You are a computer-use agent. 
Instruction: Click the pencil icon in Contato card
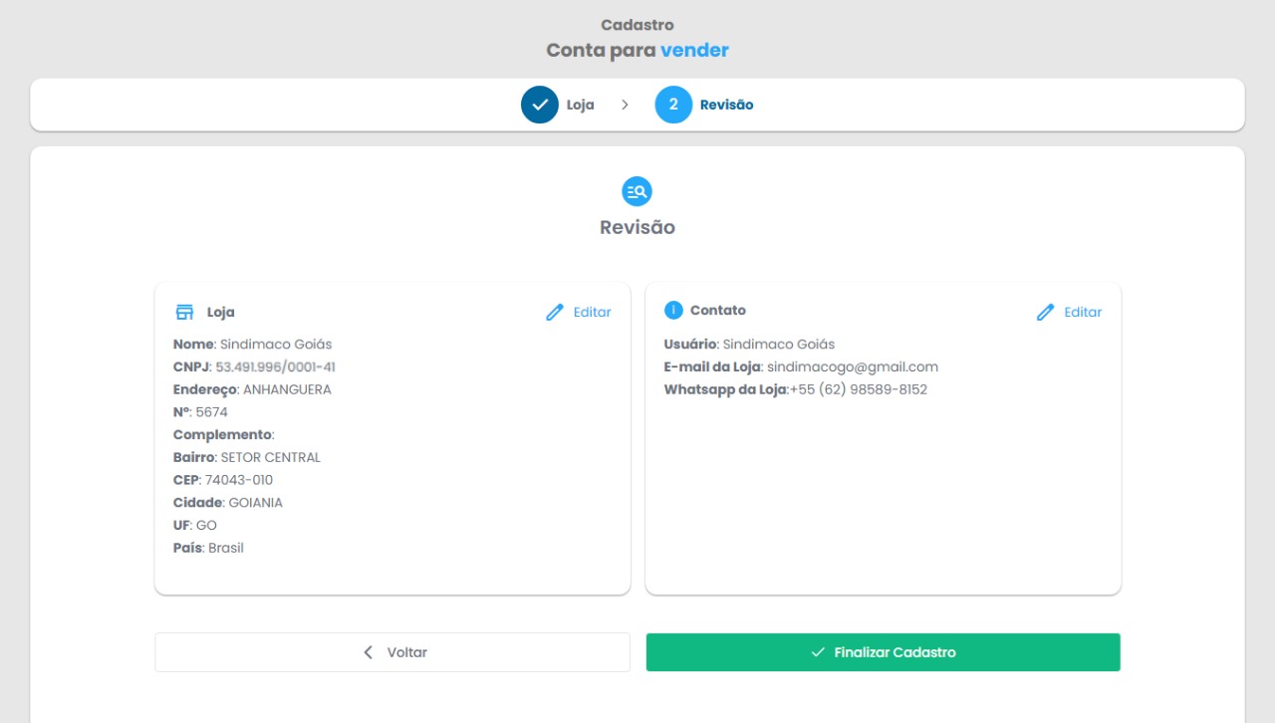(x=1045, y=312)
